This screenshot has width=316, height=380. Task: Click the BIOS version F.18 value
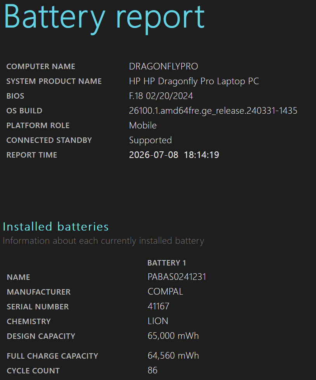(161, 96)
